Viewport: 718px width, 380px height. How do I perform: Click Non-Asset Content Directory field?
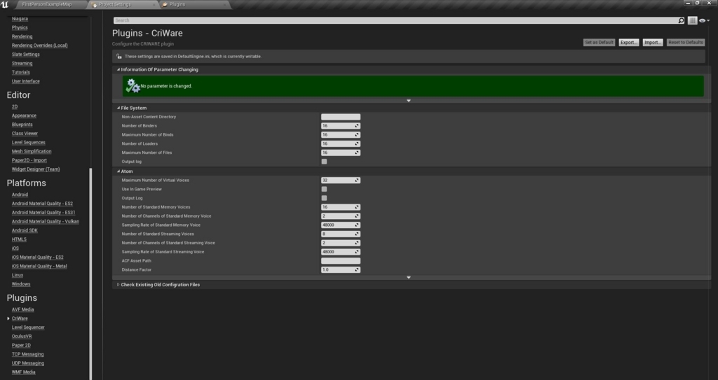point(341,117)
